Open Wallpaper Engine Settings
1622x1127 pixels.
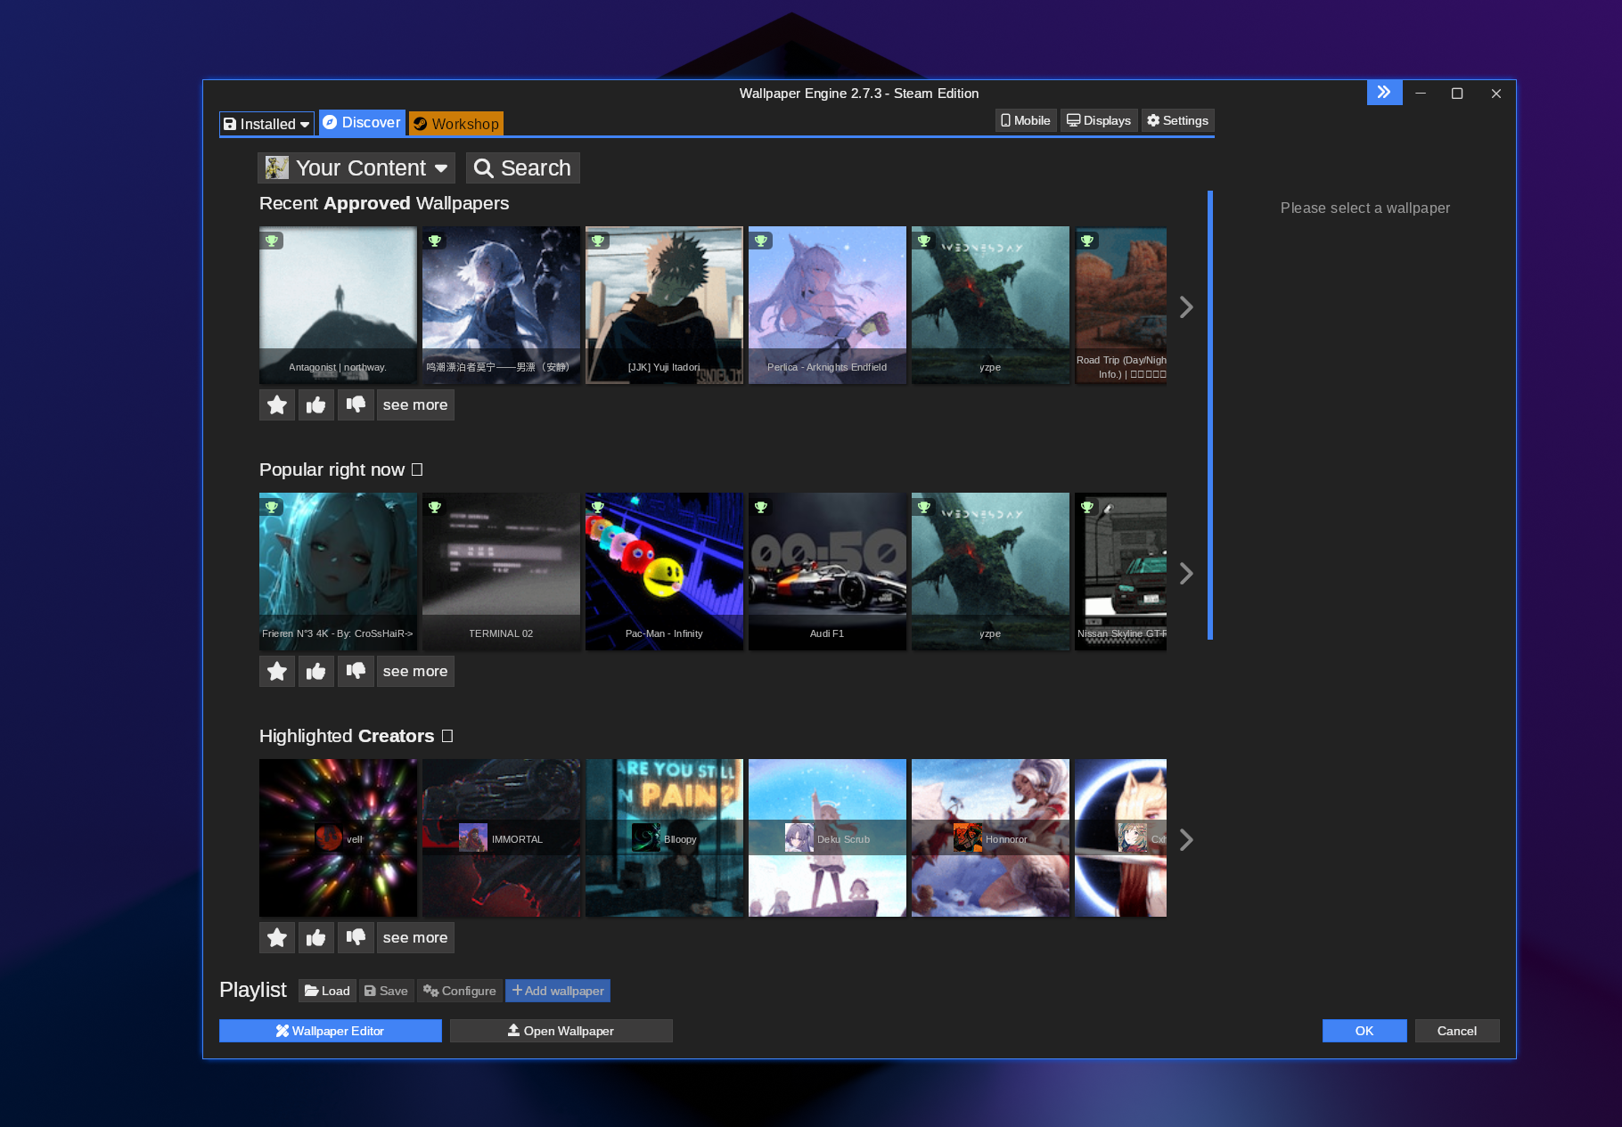pyautogui.click(x=1177, y=120)
